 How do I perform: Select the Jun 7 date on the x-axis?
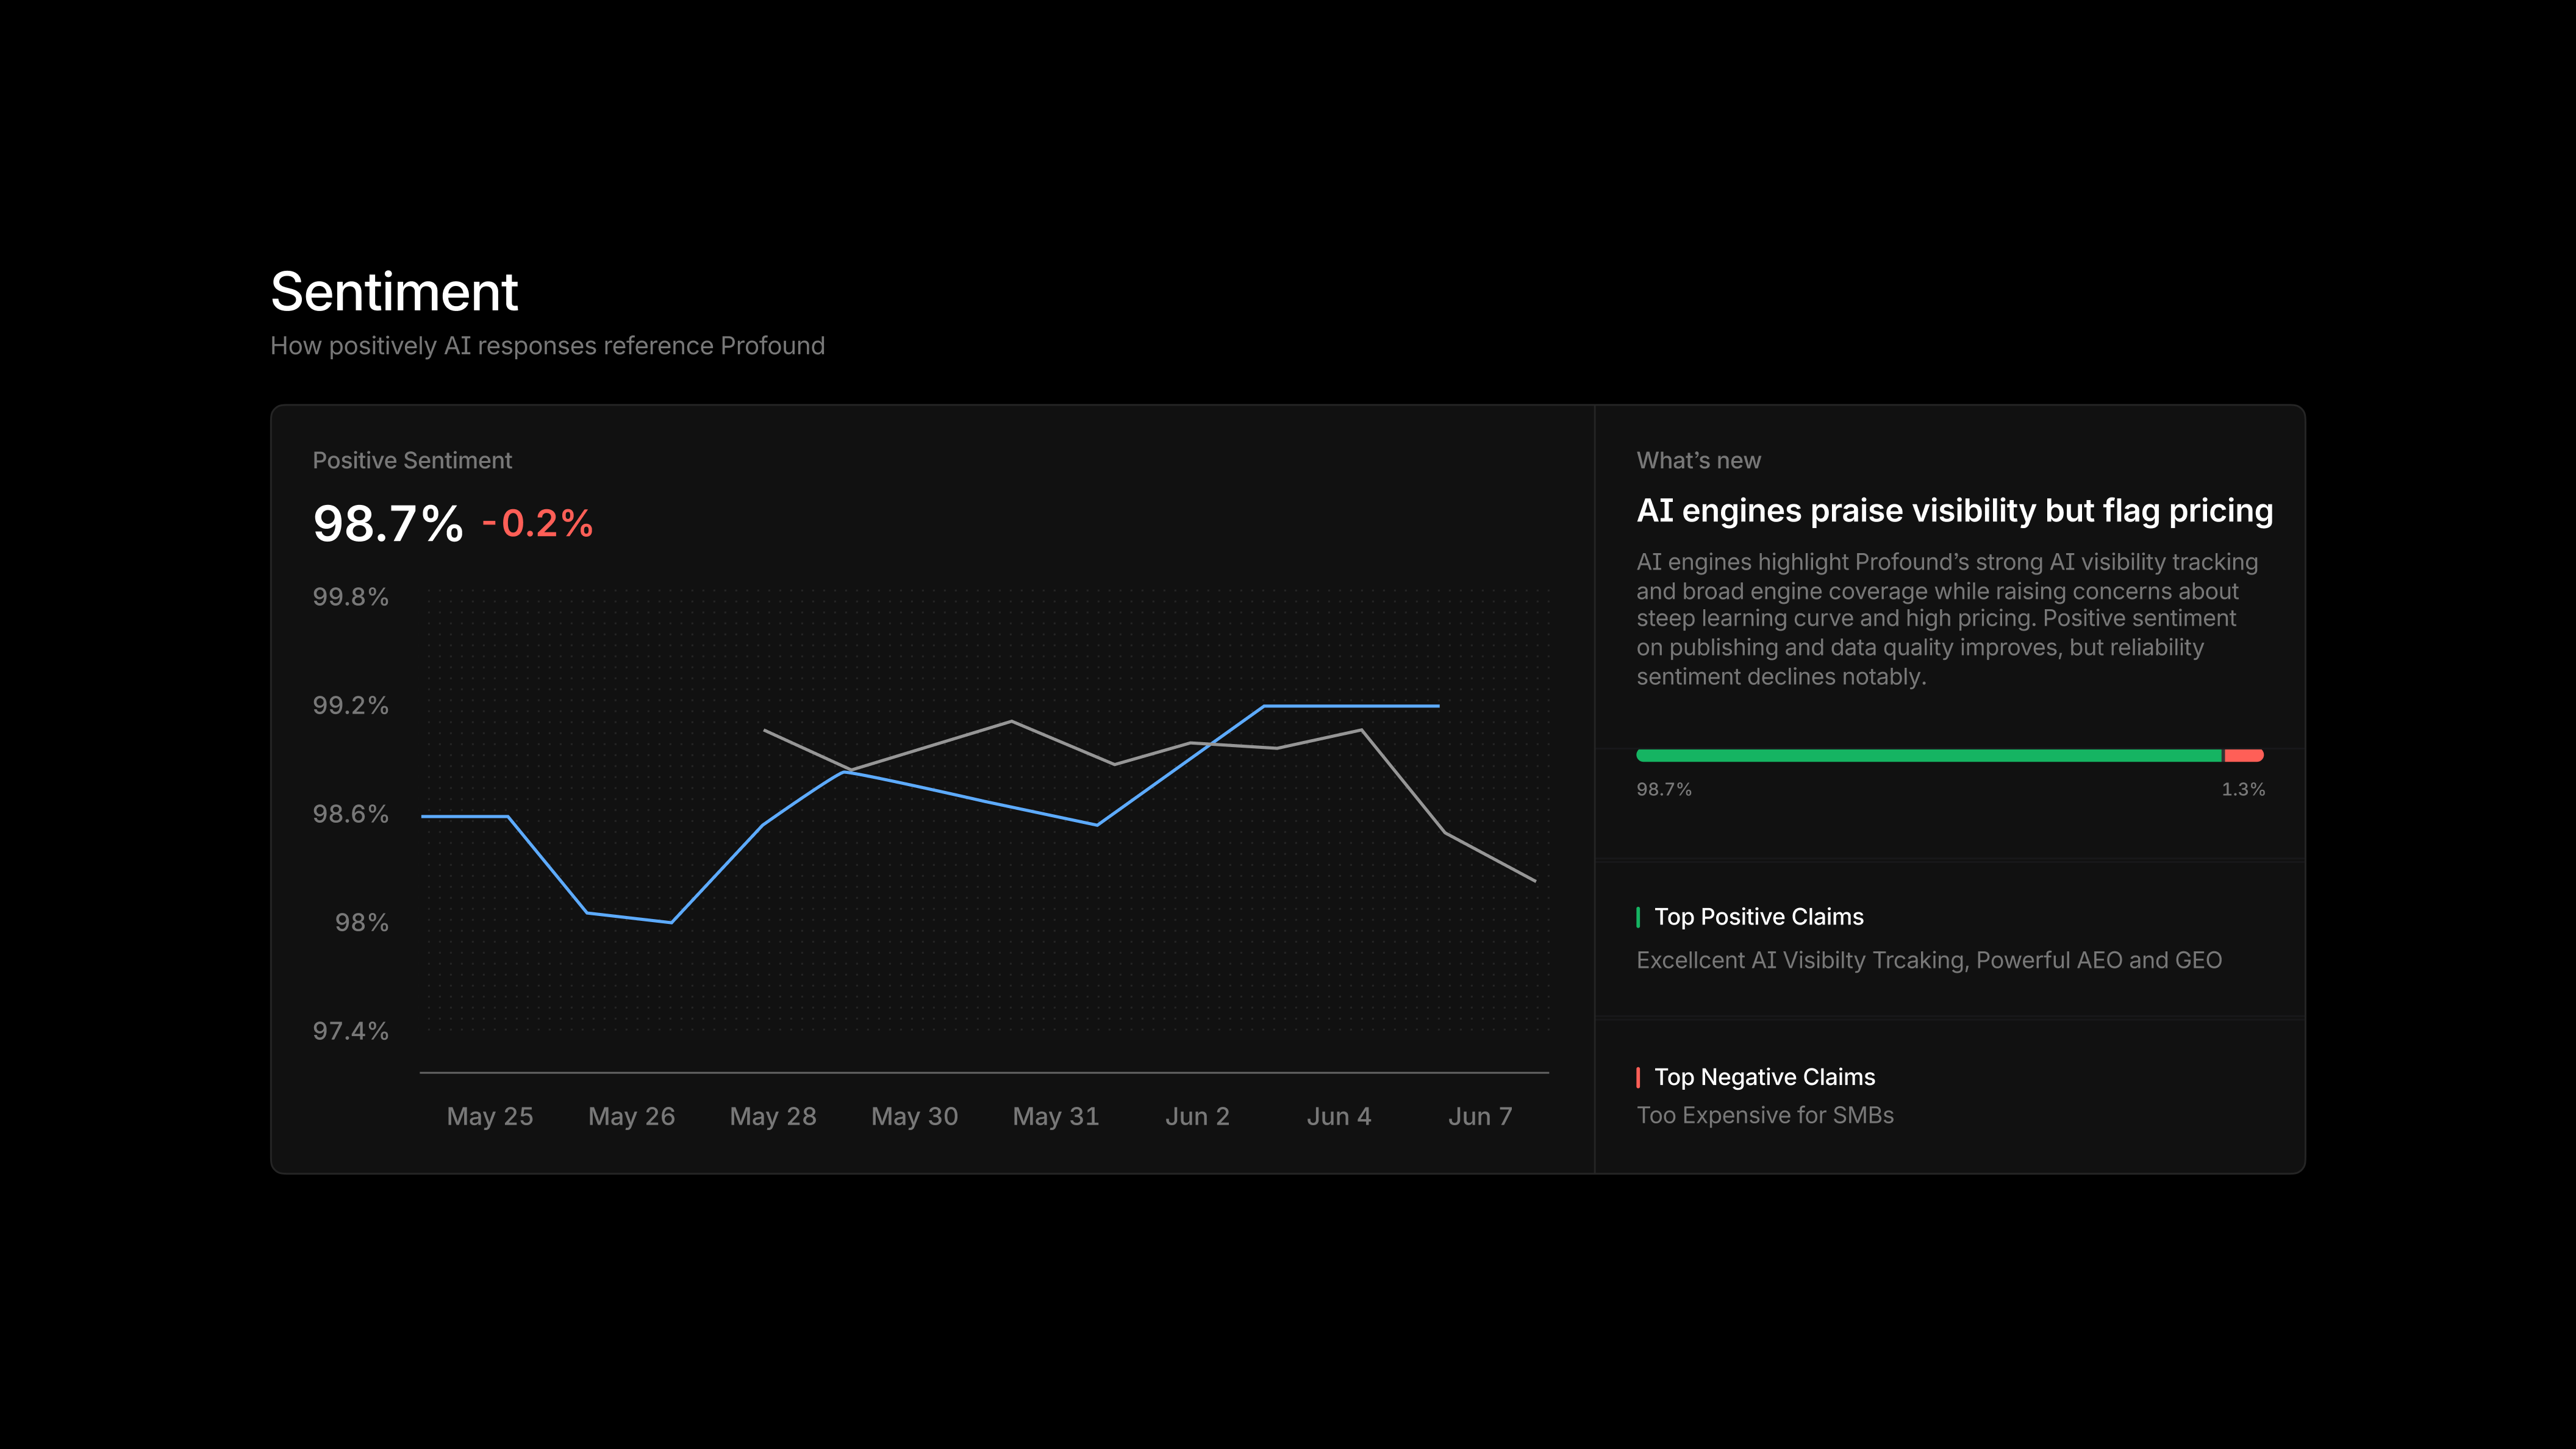pyautogui.click(x=1480, y=1117)
